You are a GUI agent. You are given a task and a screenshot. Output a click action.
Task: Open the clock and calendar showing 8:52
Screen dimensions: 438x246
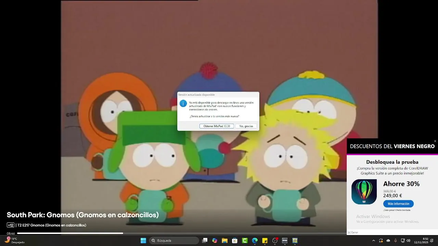coord(421,241)
